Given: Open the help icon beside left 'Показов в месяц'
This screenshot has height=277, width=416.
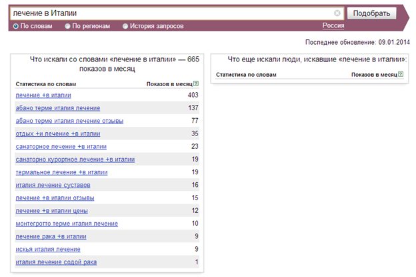Looking at the screenshot, I should (196, 83).
